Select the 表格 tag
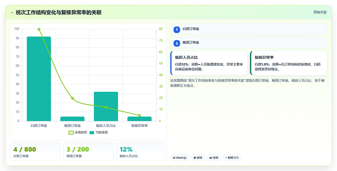This screenshot has height=171, width=337. tap(198, 158)
